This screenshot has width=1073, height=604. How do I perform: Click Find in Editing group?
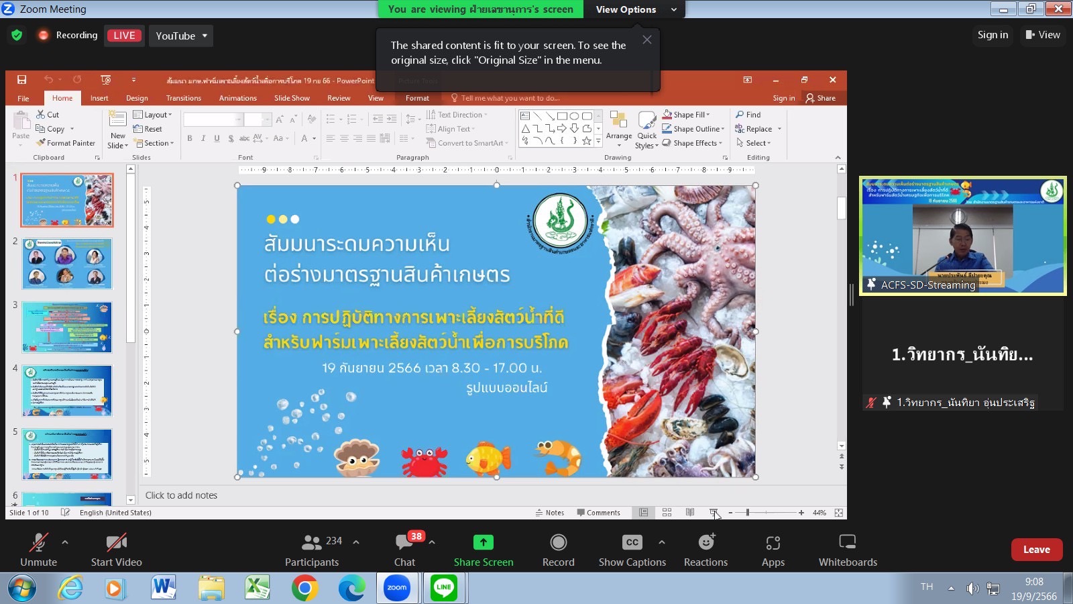tap(748, 115)
